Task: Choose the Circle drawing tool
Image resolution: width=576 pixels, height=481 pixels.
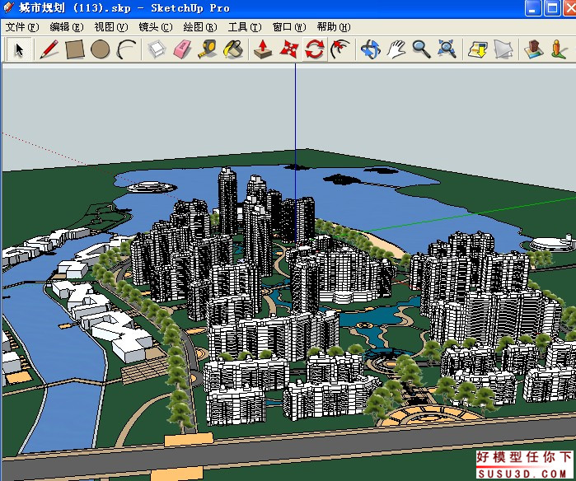Action: tap(101, 49)
